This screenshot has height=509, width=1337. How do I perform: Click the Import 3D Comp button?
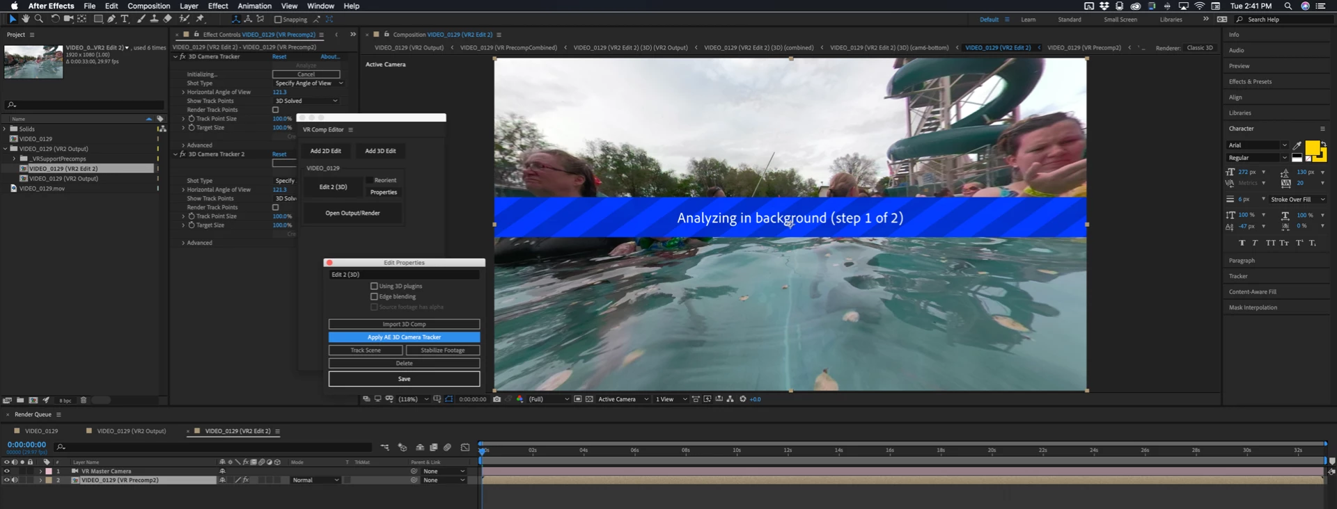(x=404, y=324)
